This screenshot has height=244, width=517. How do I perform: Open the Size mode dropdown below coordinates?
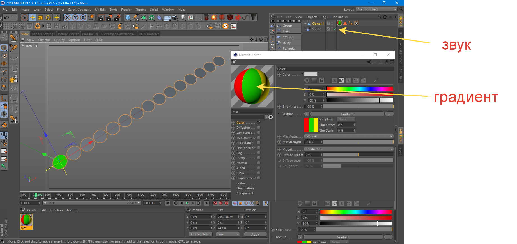click(x=228, y=234)
